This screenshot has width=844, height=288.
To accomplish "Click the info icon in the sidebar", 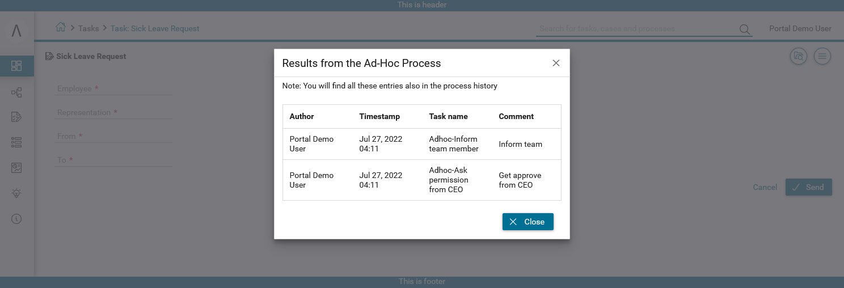I will pyautogui.click(x=16, y=218).
